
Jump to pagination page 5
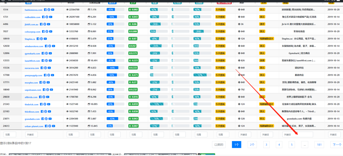tap(292, 145)
